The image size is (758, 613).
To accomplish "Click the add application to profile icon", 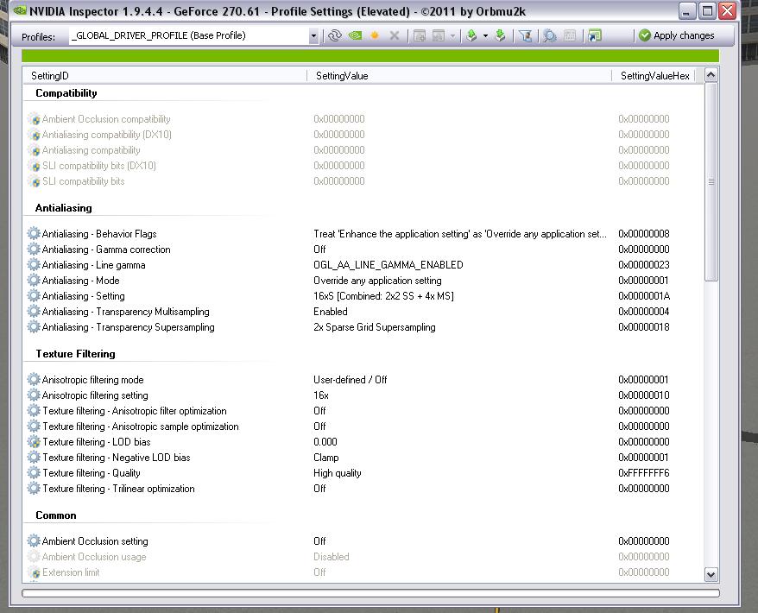I will click(419, 35).
